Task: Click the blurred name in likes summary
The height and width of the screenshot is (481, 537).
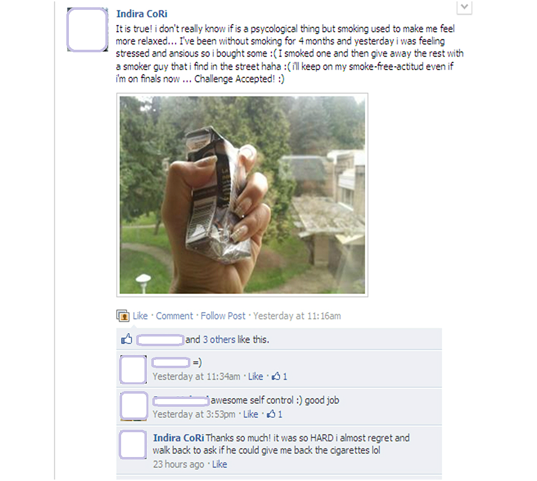Action: pos(160,340)
